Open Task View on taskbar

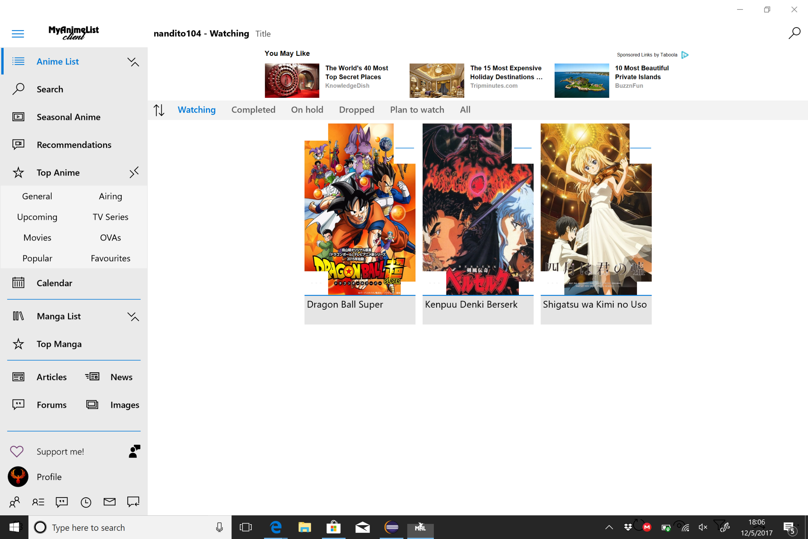[245, 527]
